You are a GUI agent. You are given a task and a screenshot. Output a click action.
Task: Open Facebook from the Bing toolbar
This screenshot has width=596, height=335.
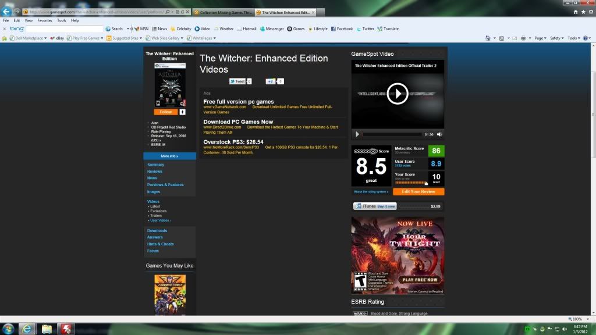(x=342, y=29)
